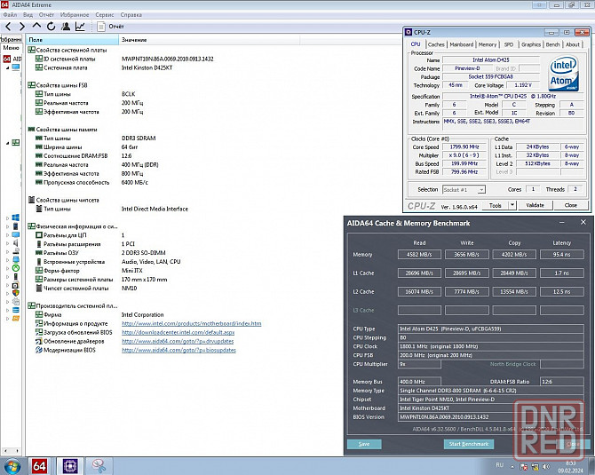Switch to the Mainboard tab in CPU-Z
595x475 pixels.
pos(461,44)
